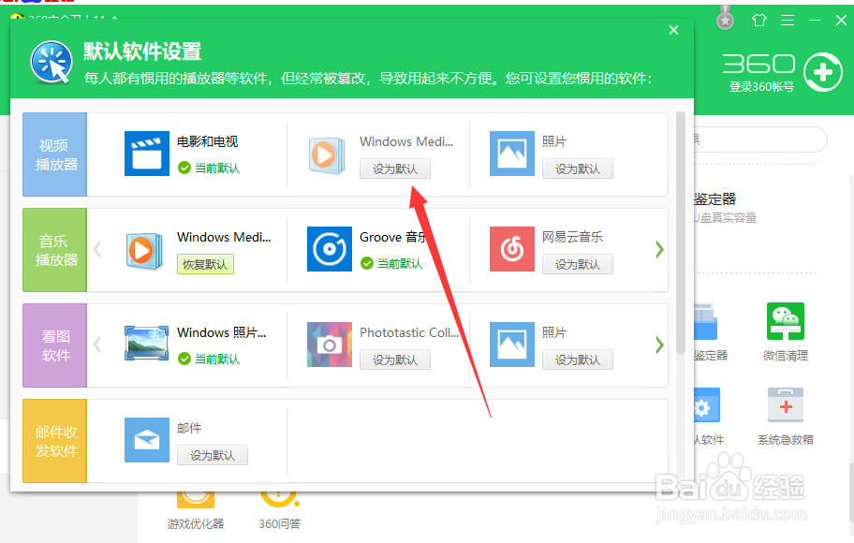Click 恢复默认 for Windows Media Player
854x543 pixels.
[205, 264]
